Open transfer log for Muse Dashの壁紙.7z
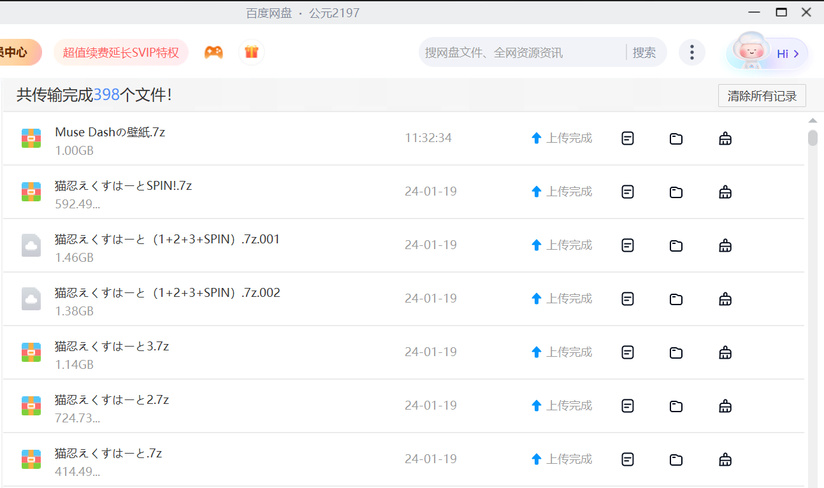824x488 pixels. [x=628, y=138]
